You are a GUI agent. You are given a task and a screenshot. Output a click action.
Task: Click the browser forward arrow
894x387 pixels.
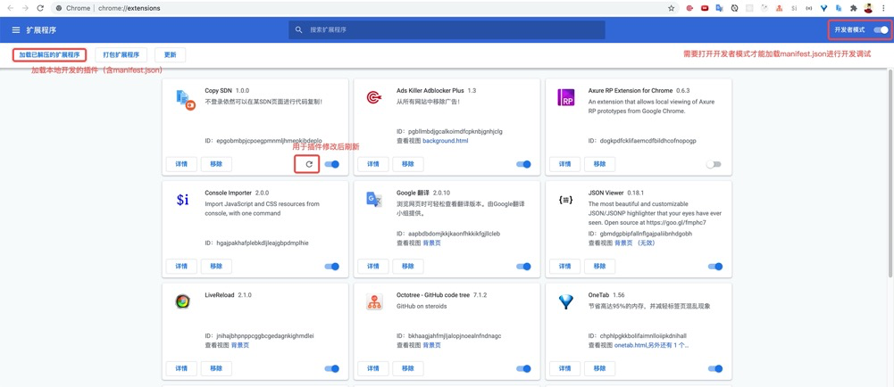pos(25,8)
